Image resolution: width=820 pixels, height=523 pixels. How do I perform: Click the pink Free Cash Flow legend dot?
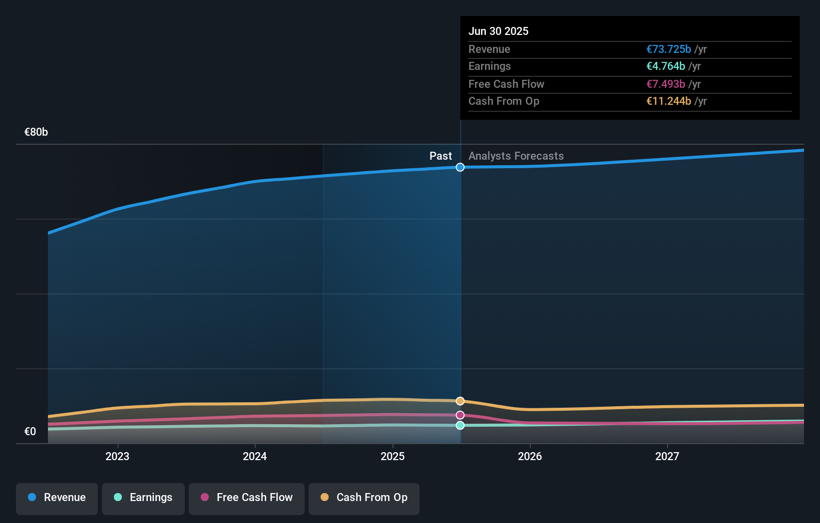coord(205,498)
